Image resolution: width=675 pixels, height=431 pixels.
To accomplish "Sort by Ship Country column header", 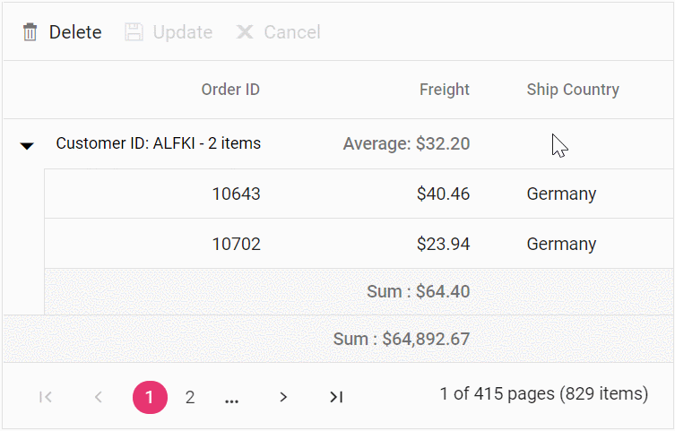I will (573, 90).
